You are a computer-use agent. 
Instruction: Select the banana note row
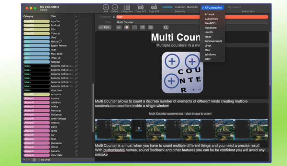(x=58, y=151)
